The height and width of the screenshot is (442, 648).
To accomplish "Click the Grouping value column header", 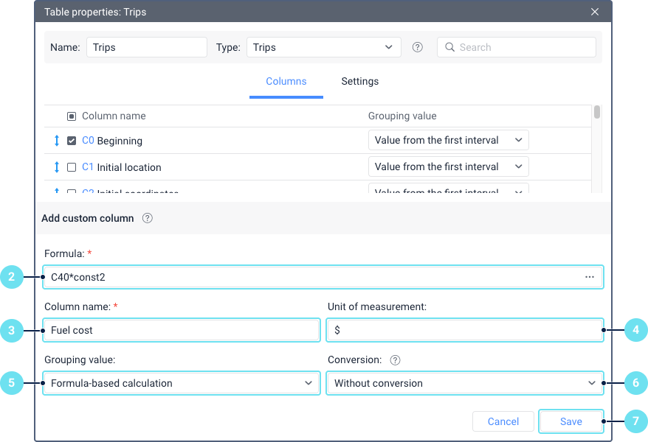I will click(x=402, y=116).
